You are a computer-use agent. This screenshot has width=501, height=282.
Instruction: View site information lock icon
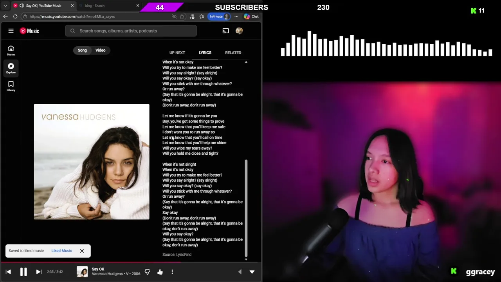pyautogui.click(x=25, y=16)
